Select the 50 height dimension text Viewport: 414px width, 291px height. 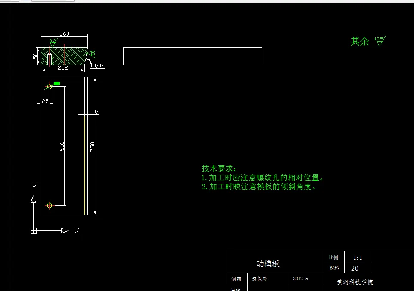(x=35, y=56)
